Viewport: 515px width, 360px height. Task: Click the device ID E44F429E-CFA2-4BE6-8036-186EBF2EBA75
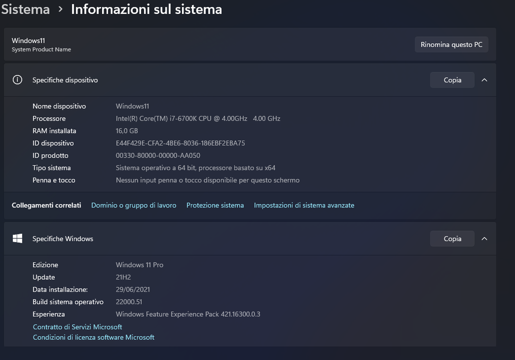coord(180,143)
